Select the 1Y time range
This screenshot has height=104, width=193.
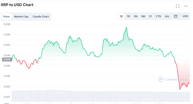(x=150, y=16)
